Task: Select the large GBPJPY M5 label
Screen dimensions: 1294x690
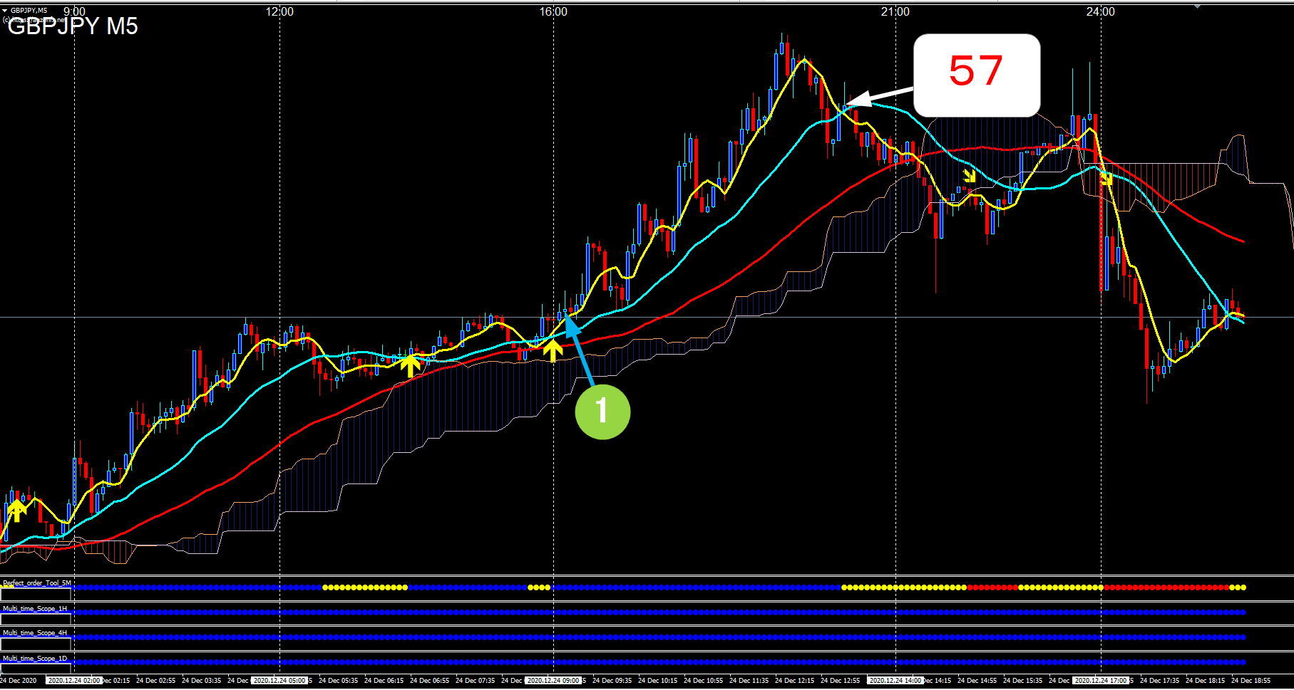Action: point(72,26)
